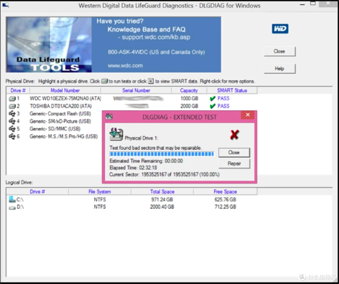
Task: Click the Capacity column header
Action: click(189, 90)
